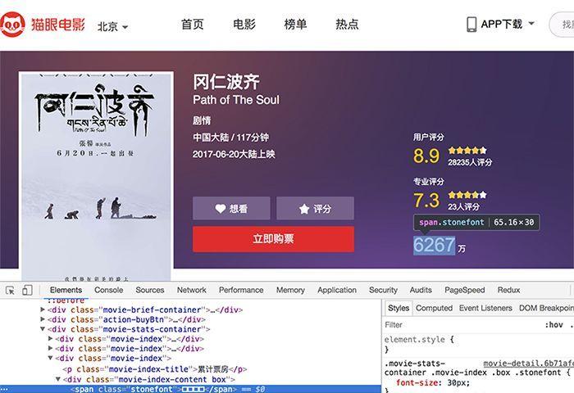The height and width of the screenshot is (393, 574).
Task: Go to 首页 in the navigation
Action: pyautogui.click(x=192, y=24)
